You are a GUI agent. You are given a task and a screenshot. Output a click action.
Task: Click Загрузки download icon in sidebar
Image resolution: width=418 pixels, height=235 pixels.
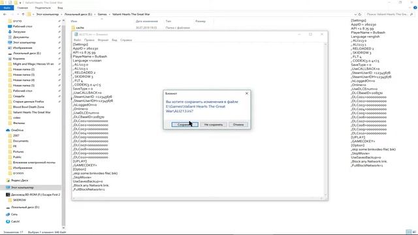(10, 32)
